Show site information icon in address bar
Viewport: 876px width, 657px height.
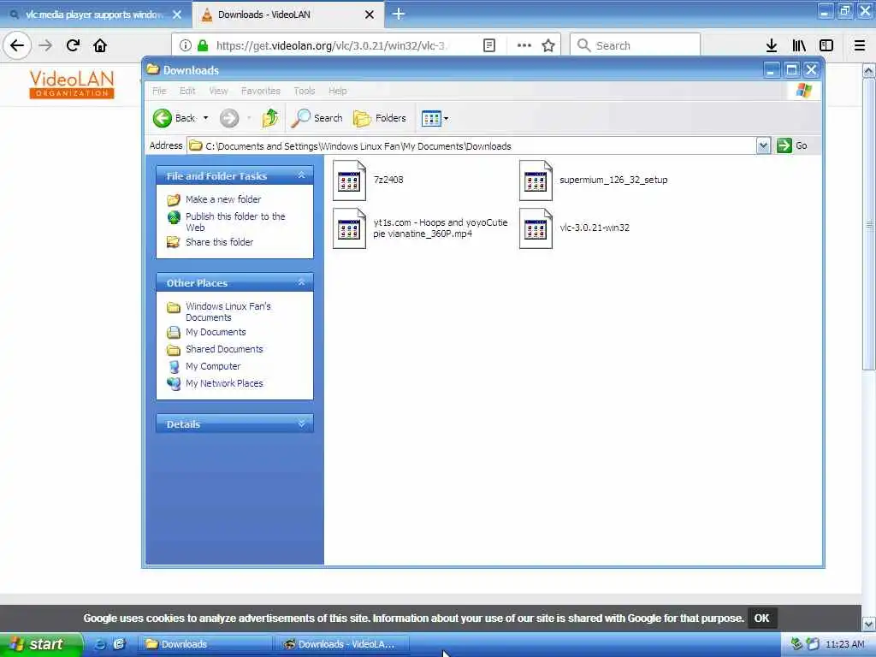pos(186,45)
